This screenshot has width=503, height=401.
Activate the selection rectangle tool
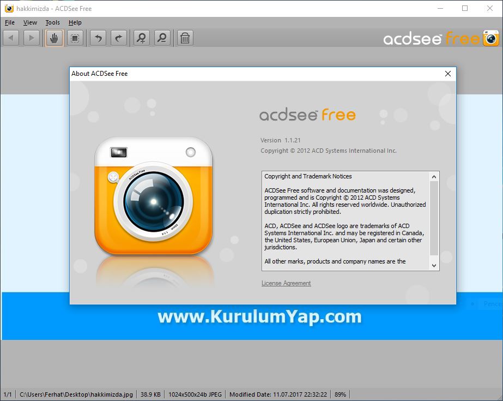pos(75,38)
